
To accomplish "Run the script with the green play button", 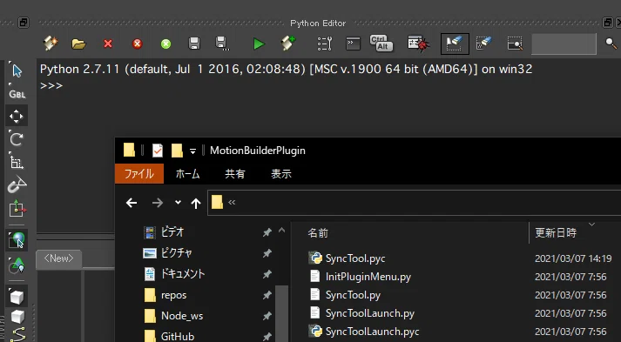I will tap(259, 44).
